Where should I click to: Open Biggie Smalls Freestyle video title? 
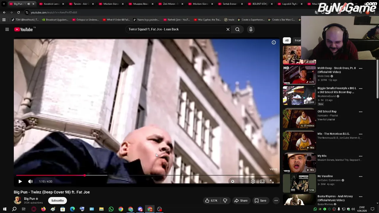point(337,90)
